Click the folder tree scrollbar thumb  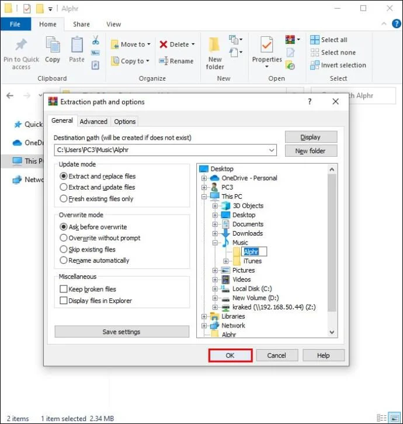(332, 243)
